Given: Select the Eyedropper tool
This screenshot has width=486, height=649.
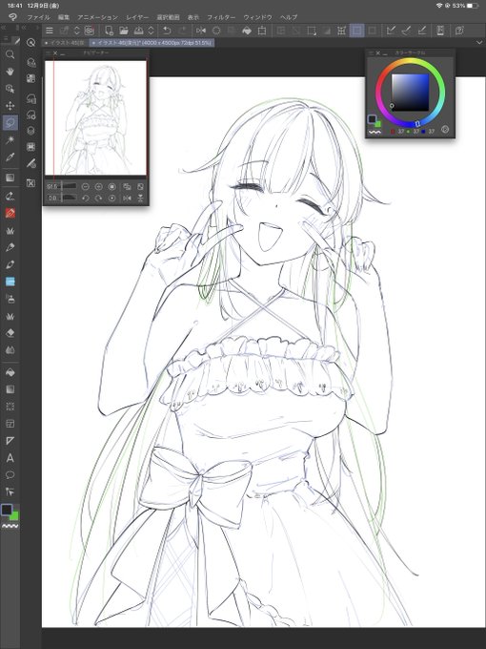Looking at the screenshot, I should [10, 157].
